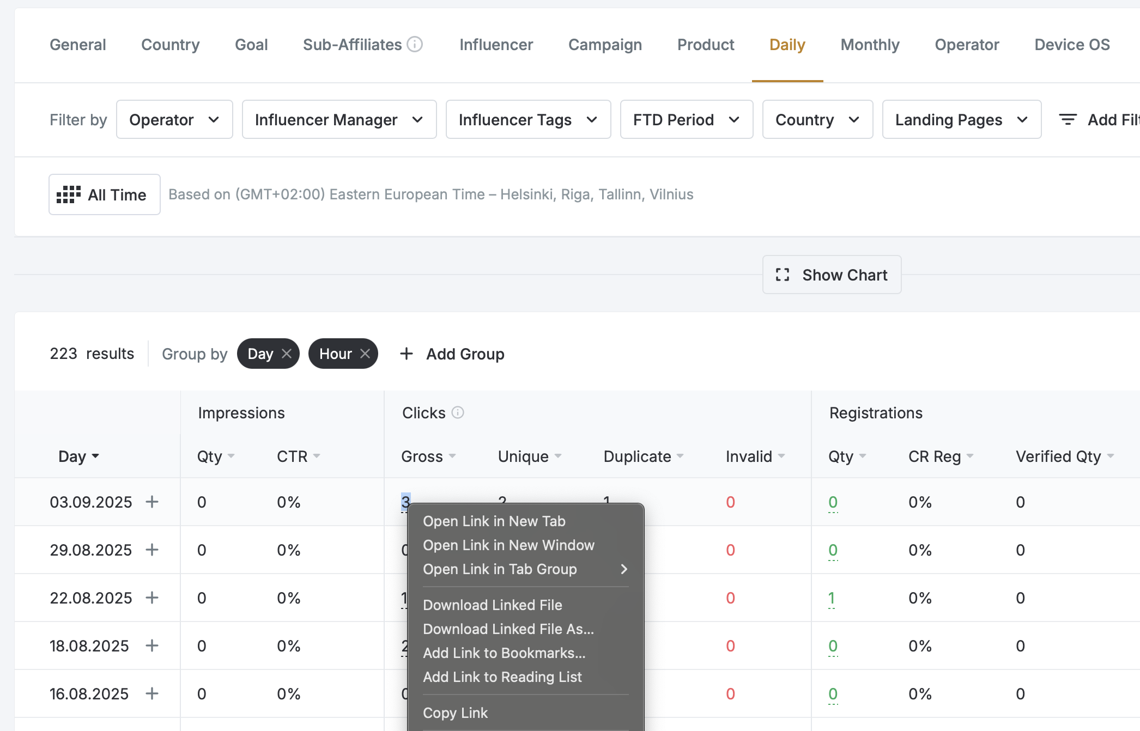Viewport: 1140px width, 731px height.
Task: Click Registrations Qty link for 18.08.2025
Action: [x=833, y=646]
